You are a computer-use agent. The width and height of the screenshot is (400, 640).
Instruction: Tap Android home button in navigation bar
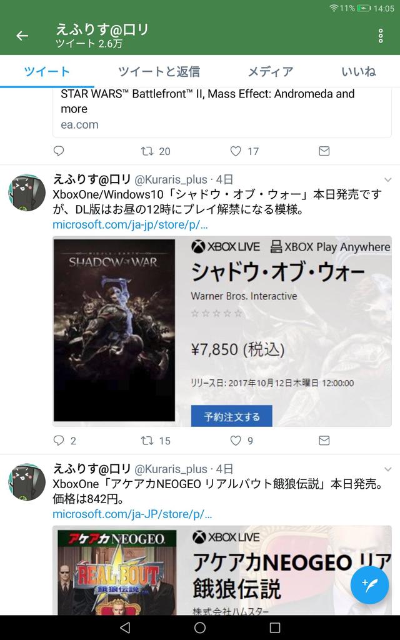[x=200, y=627]
